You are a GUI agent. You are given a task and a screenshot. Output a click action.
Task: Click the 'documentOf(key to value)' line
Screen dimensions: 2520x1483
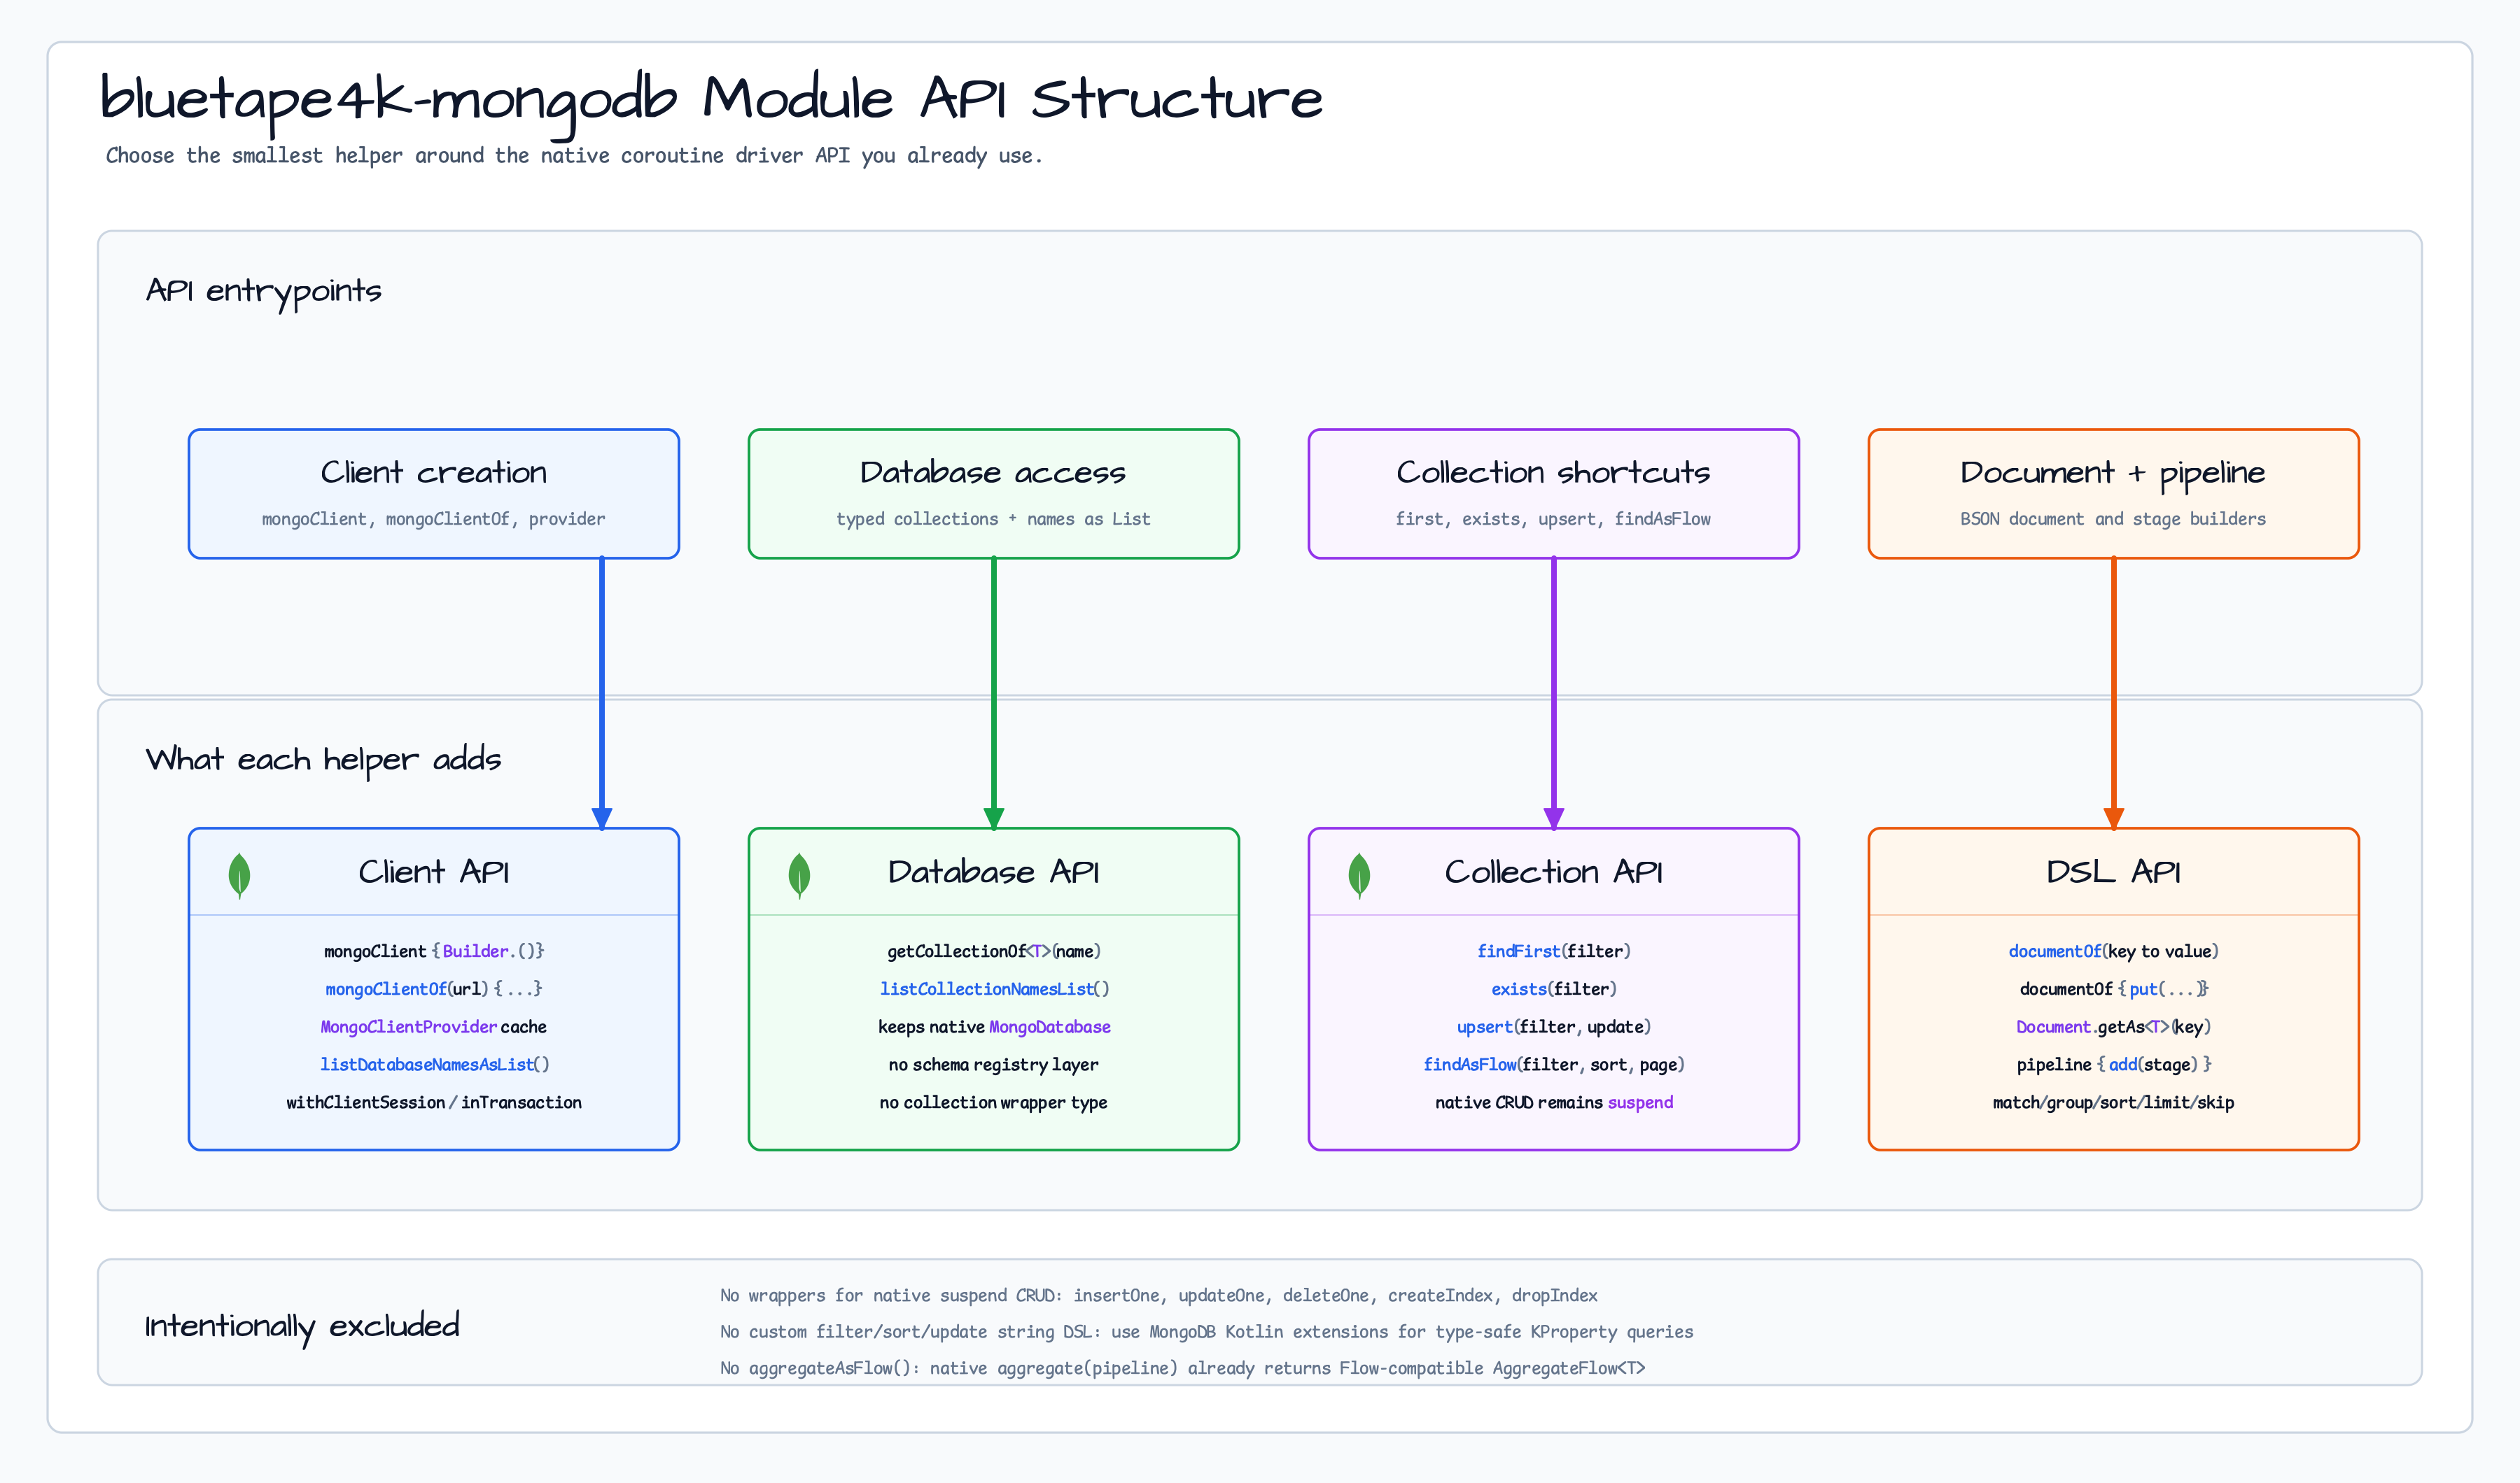(2114, 951)
